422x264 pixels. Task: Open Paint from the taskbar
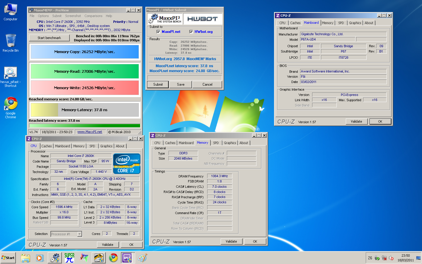click(x=142, y=258)
